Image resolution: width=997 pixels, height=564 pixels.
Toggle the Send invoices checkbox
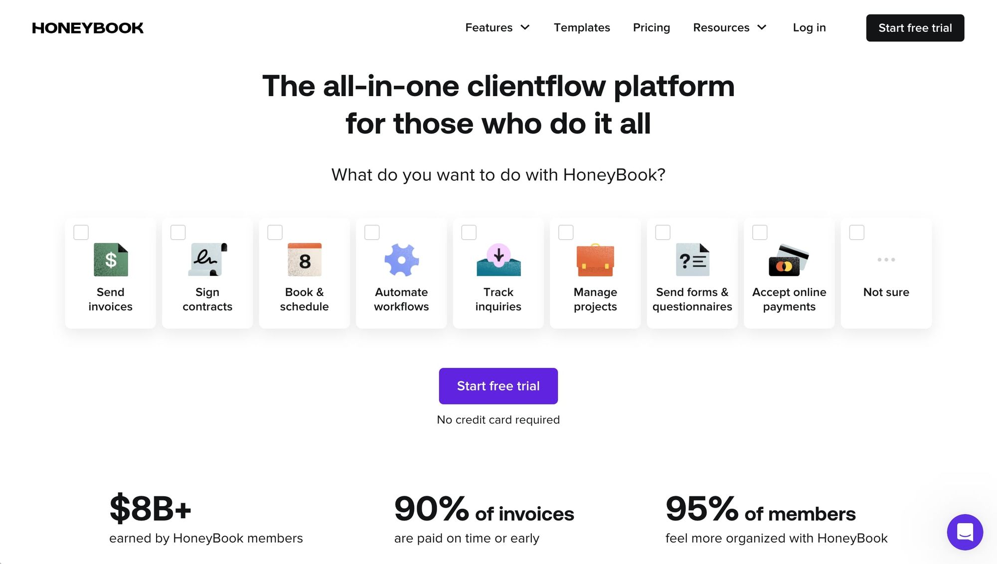80,231
